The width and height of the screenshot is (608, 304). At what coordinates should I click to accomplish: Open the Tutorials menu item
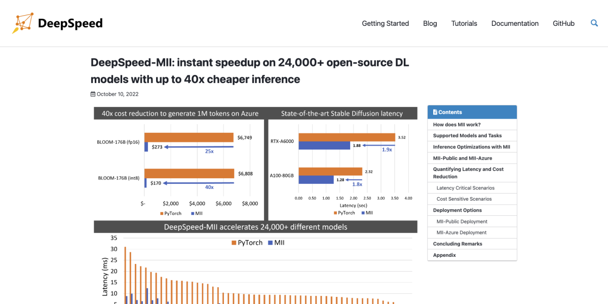click(x=464, y=23)
